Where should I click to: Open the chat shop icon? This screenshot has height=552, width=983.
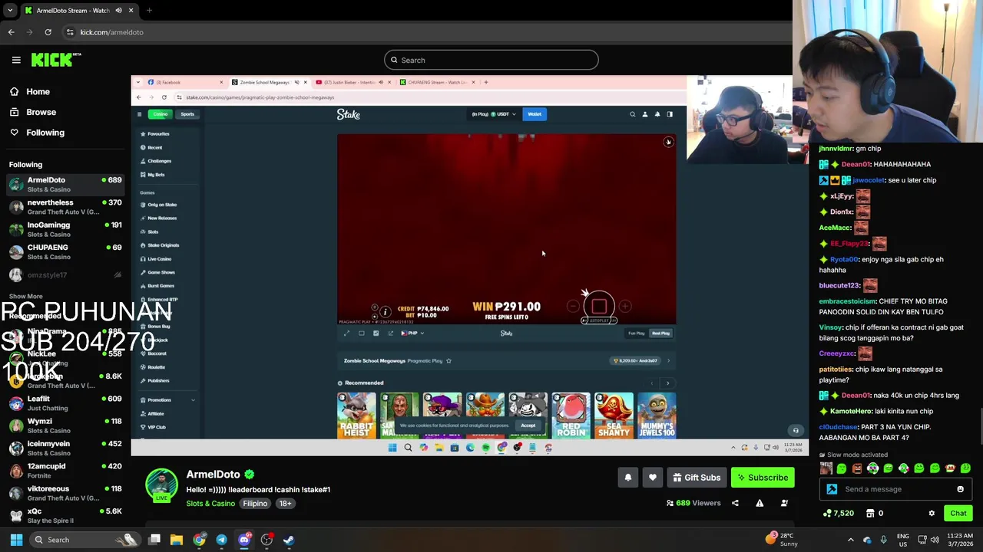870,513
